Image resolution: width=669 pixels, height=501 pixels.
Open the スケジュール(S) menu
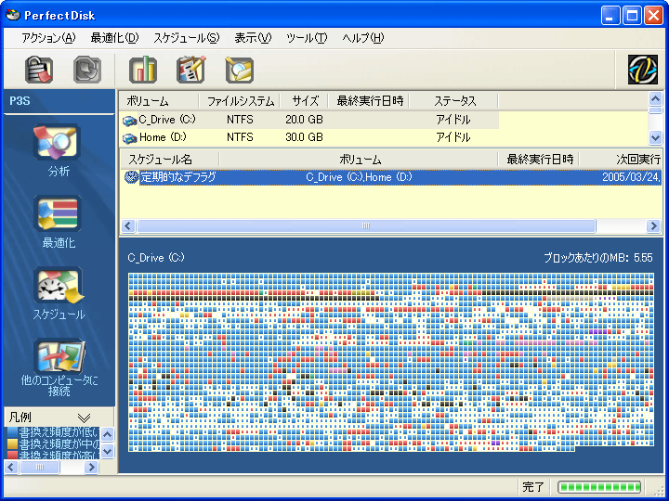(187, 38)
